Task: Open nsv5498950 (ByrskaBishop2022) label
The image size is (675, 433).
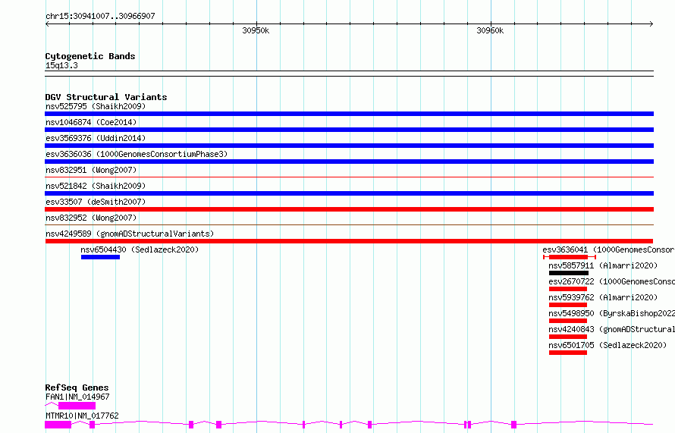Action: (611, 313)
